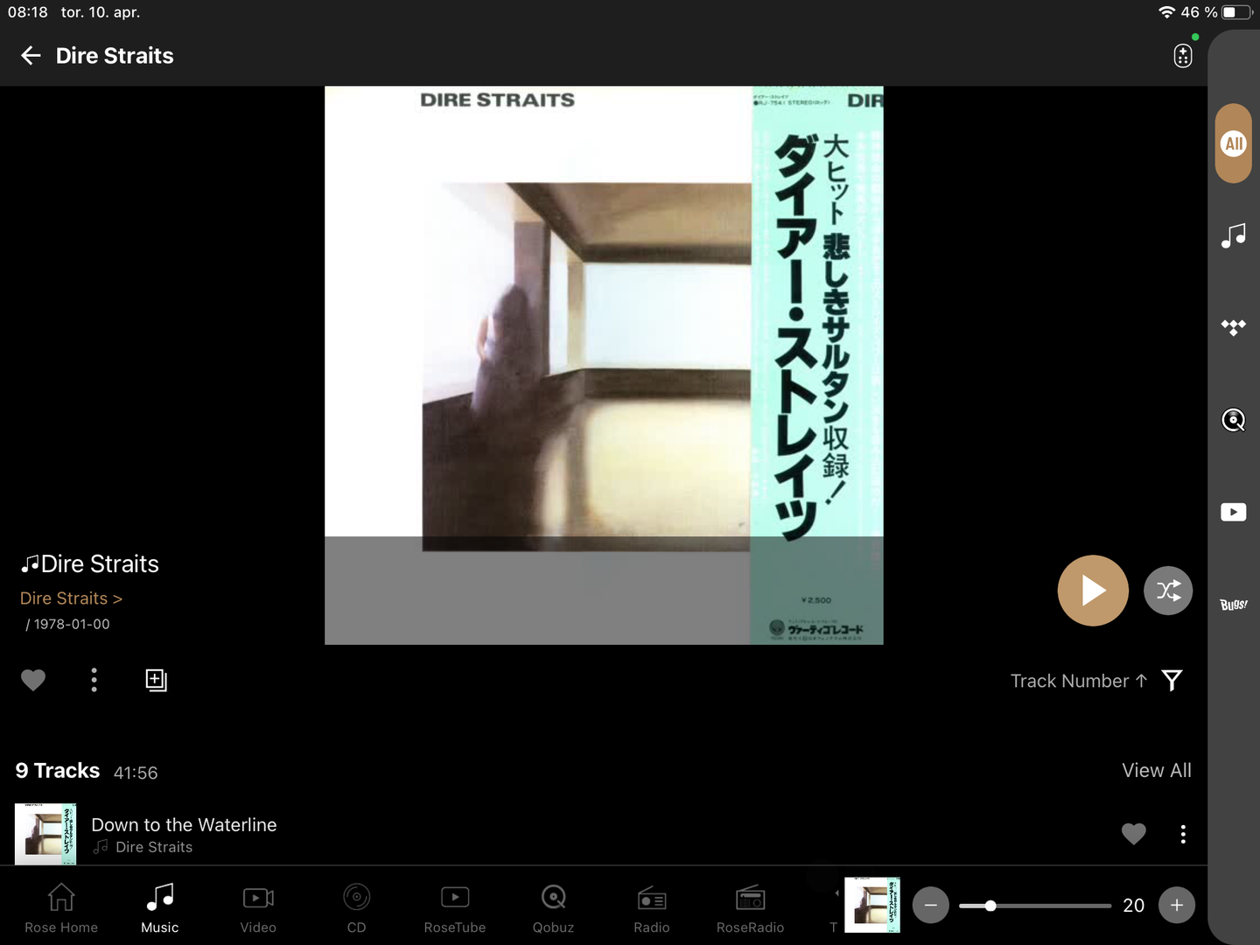Open the Dire Straits artist link
Screen dimensions: 1260x945
click(x=71, y=598)
